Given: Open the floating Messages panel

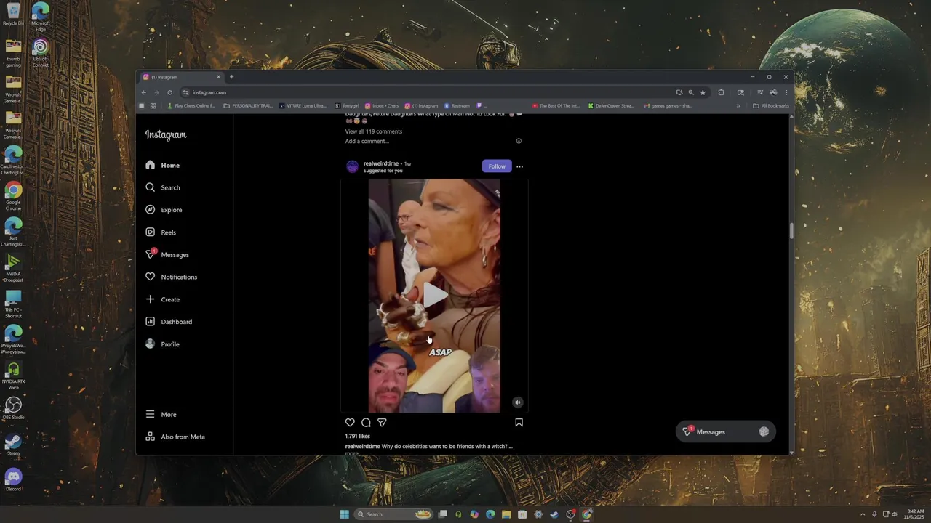Looking at the screenshot, I should (725, 431).
